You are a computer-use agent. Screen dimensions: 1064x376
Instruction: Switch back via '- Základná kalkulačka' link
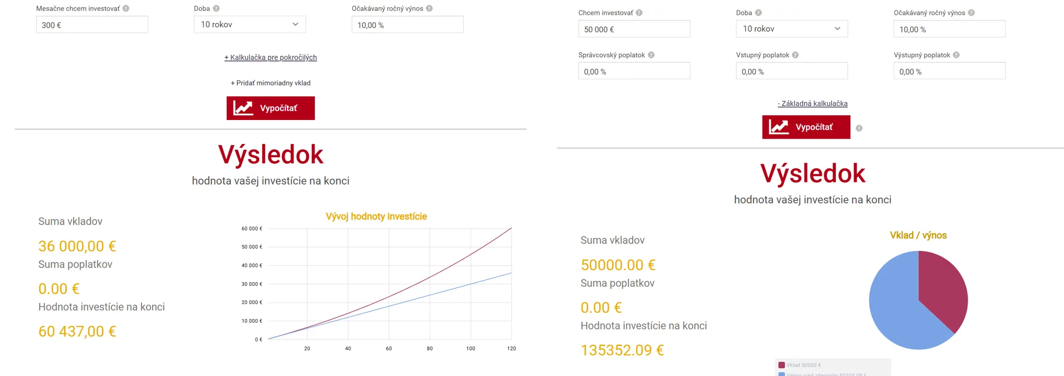(813, 103)
